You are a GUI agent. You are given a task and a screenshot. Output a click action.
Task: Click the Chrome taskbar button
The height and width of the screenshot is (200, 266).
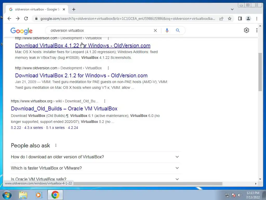[55, 195]
